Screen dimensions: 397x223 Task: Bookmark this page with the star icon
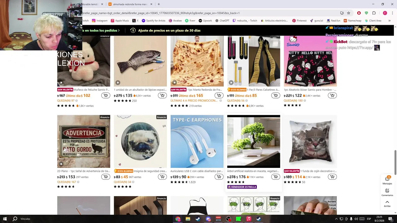point(349,13)
